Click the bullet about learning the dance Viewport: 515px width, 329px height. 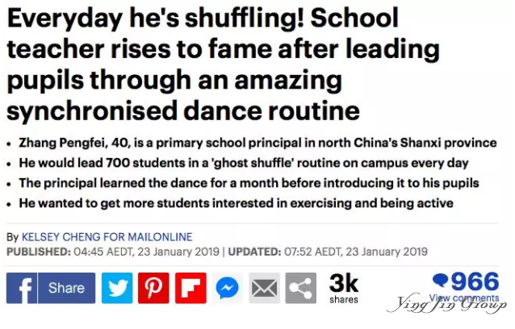249,183
